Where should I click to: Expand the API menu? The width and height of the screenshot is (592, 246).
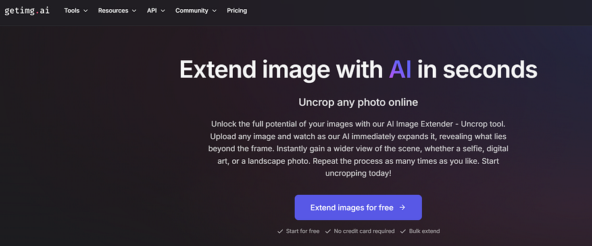coord(156,11)
